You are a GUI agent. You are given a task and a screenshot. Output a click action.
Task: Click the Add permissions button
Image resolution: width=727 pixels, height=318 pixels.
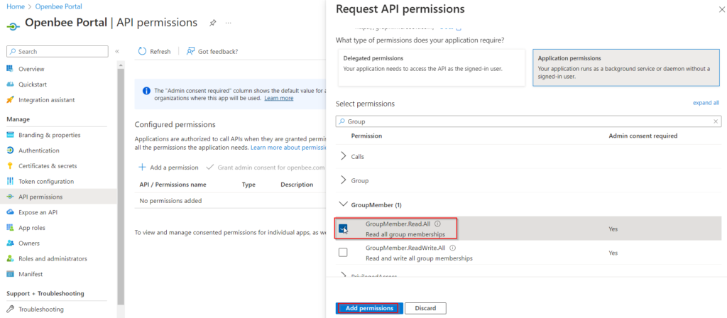(x=369, y=308)
